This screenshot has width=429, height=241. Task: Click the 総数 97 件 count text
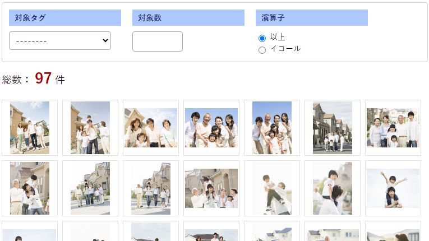[x=34, y=78]
